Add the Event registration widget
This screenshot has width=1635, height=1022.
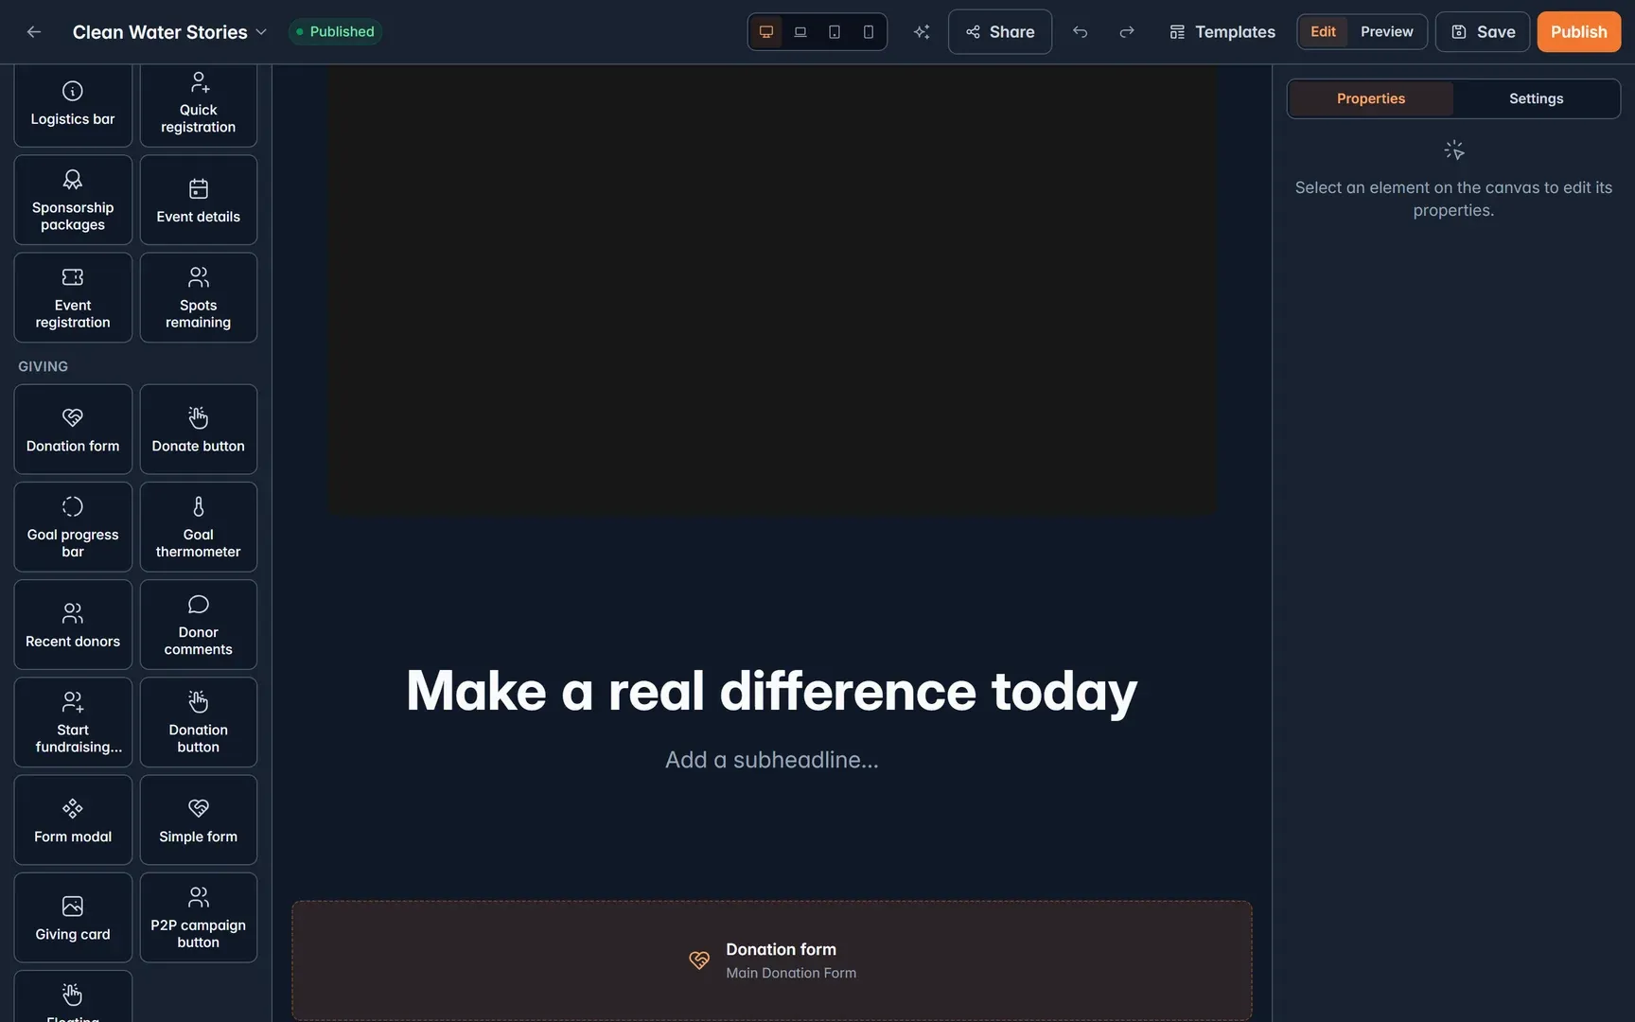click(73, 298)
